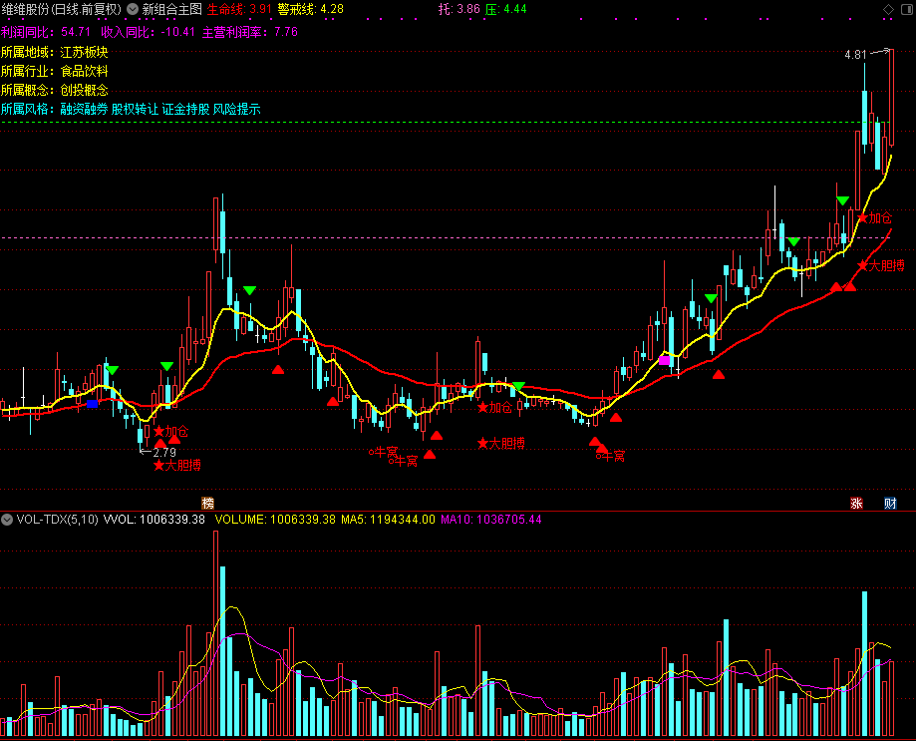Screen dimensions: 916x741
Task: Select the 新组合主图 indicator name
Action: point(171,9)
